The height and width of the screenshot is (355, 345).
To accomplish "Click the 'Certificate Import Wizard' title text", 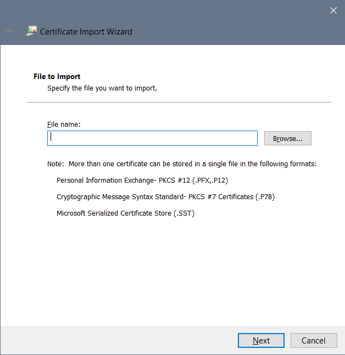I will pyautogui.click(x=86, y=32).
